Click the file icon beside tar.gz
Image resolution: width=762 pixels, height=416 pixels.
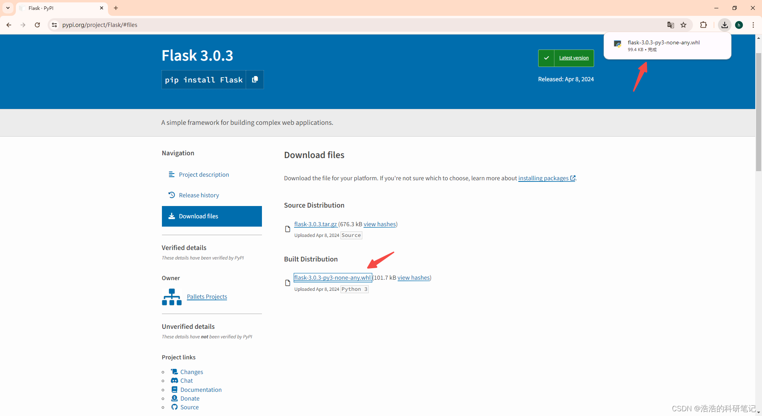pos(288,229)
